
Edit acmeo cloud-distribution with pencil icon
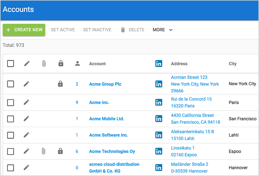tap(26, 168)
